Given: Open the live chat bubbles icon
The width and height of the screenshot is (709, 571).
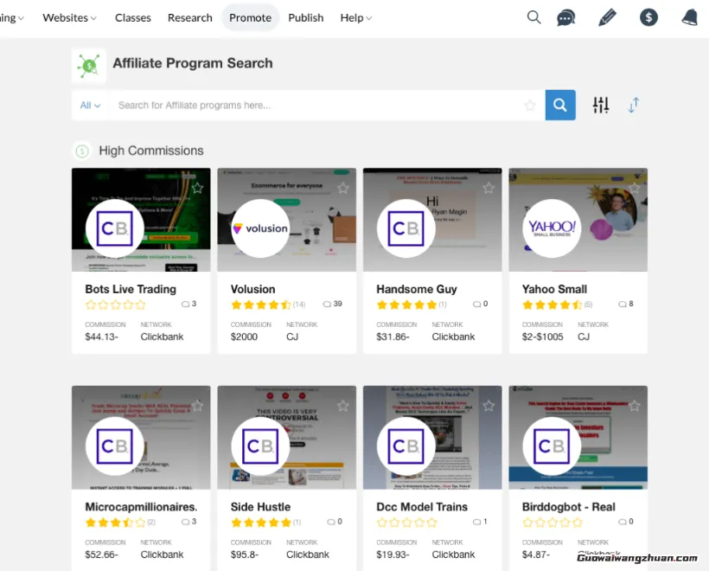Looking at the screenshot, I should [x=565, y=17].
